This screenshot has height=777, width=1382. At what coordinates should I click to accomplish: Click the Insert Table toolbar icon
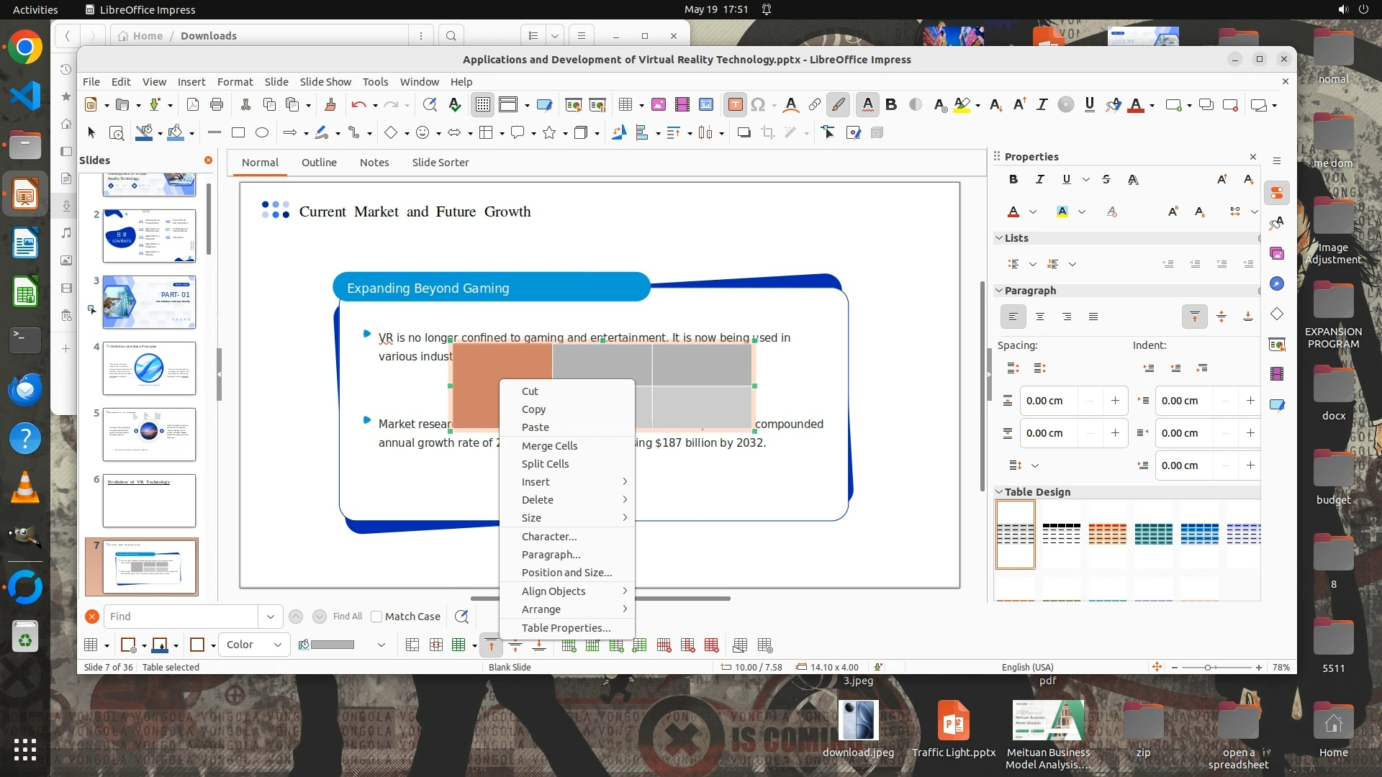coord(625,105)
